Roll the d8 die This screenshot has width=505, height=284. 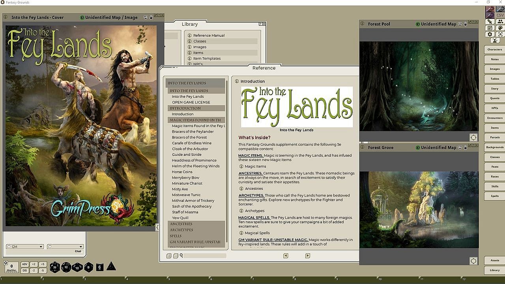tap(88, 267)
